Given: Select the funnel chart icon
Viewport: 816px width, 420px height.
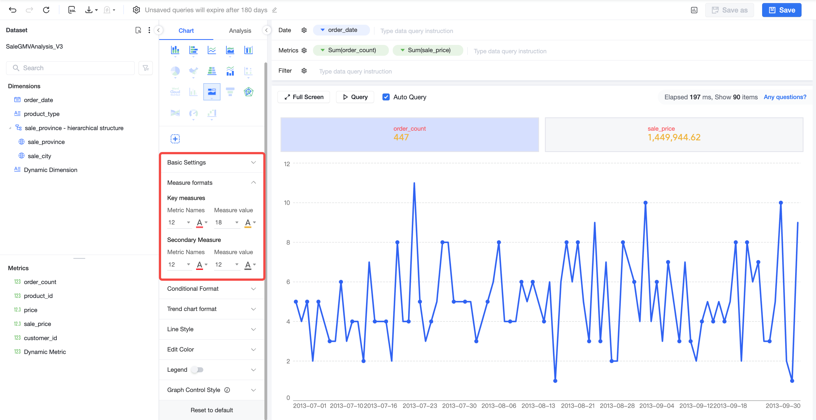Looking at the screenshot, I should tap(230, 92).
